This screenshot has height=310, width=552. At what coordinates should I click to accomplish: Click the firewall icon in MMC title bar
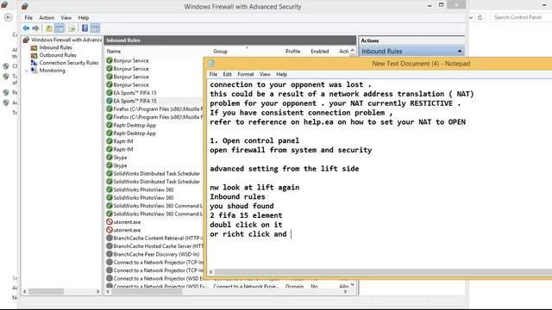[x=25, y=6]
